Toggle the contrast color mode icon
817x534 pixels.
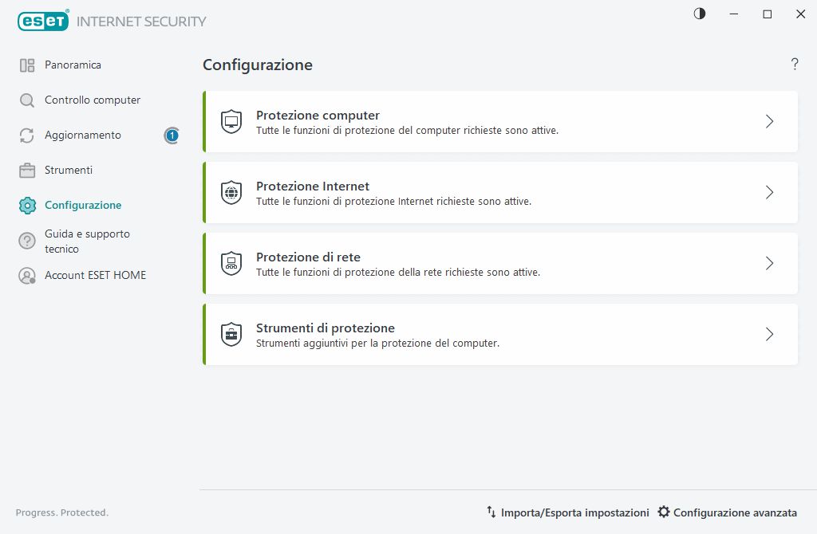pos(700,14)
